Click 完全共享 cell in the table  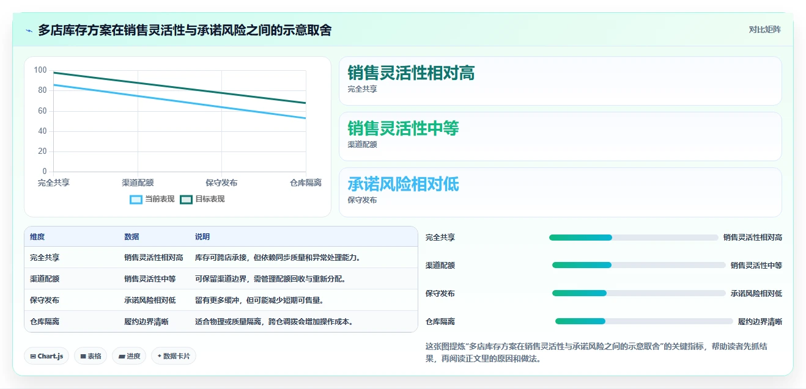45,258
